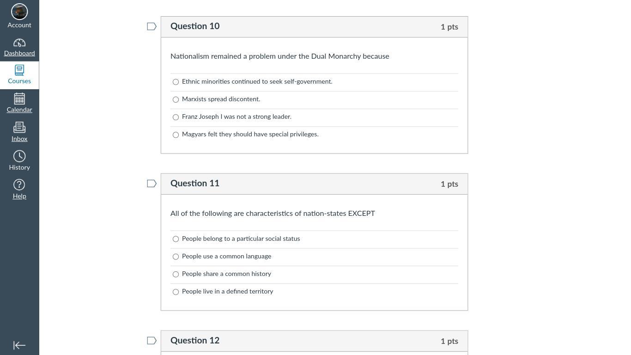The width and height of the screenshot is (631, 355).
Task: Show recent History
Action: point(19,156)
